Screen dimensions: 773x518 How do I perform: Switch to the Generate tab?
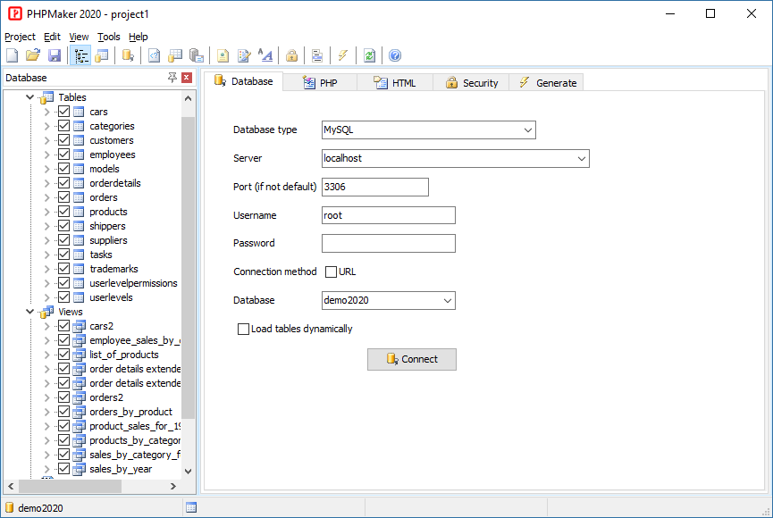tap(547, 83)
